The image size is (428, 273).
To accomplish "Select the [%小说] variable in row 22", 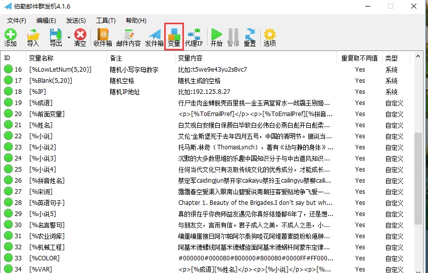I will 40,136.
